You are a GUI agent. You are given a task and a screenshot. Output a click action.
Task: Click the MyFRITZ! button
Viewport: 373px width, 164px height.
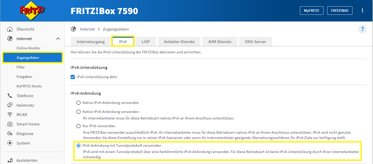point(312,11)
